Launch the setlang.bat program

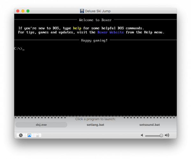(95, 125)
